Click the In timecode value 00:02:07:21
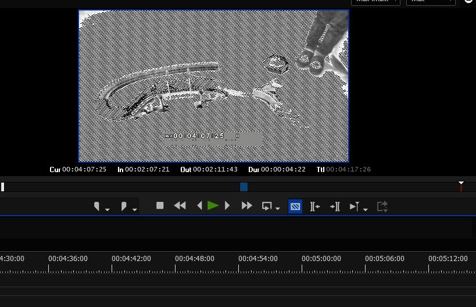This screenshot has width=476, height=307. click(x=148, y=169)
